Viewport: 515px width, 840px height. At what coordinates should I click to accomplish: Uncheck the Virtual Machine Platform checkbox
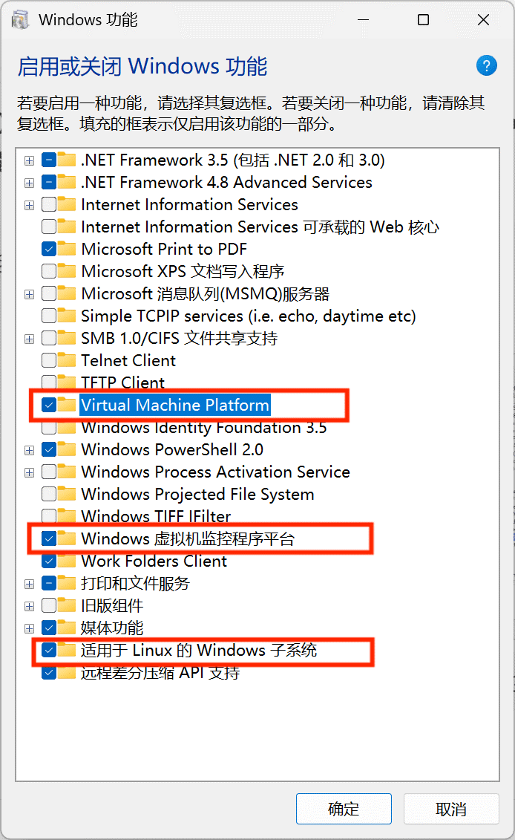coord(49,405)
